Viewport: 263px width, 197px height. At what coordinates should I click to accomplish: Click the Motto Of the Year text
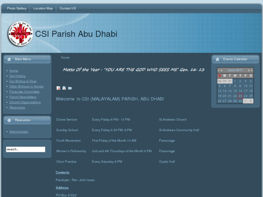(133, 69)
